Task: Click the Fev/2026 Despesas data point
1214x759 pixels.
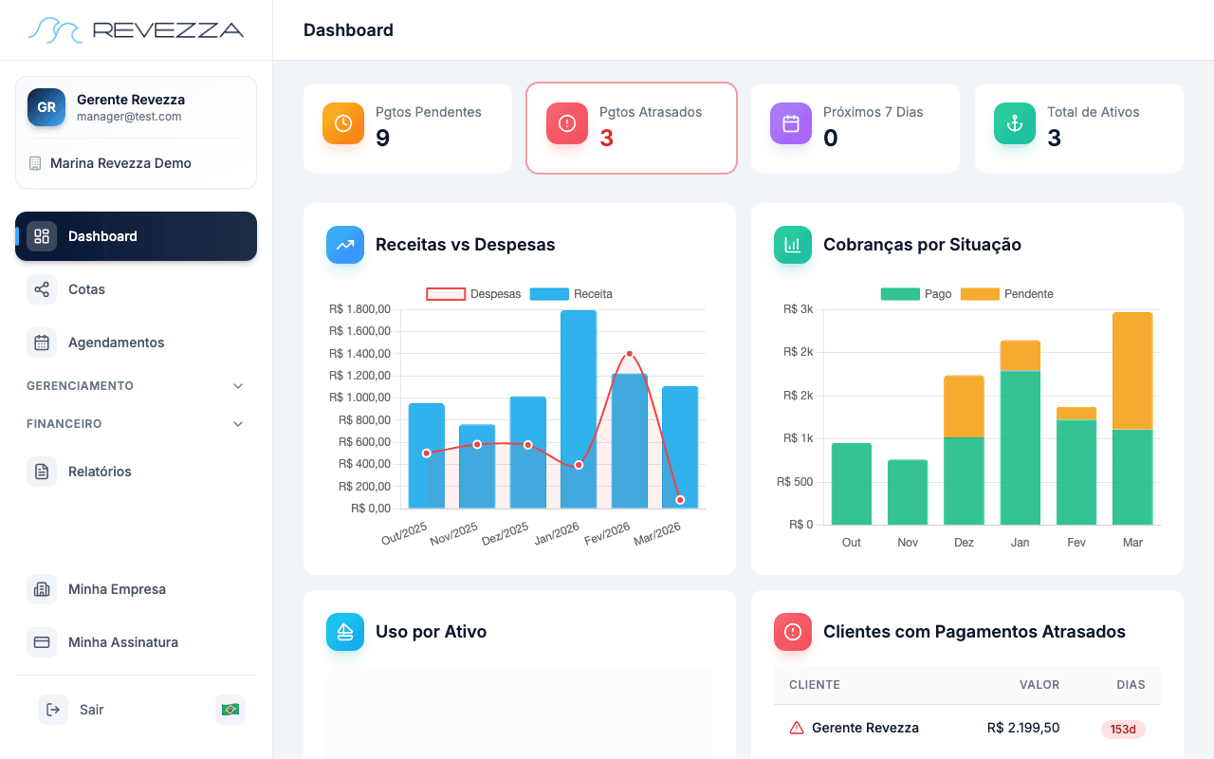Action: point(629,354)
